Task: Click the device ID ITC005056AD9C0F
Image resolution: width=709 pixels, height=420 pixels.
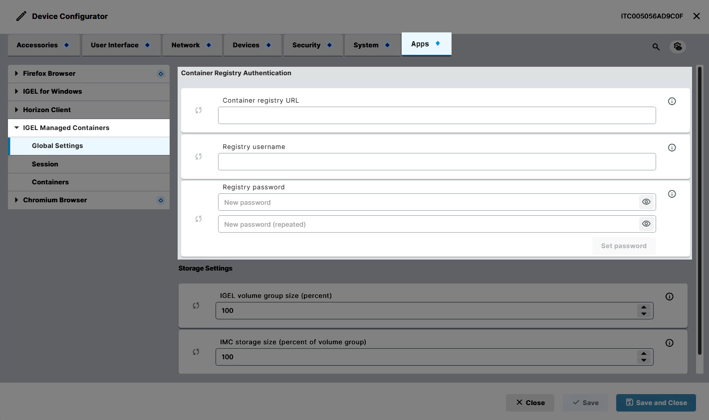Action: [x=652, y=16]
